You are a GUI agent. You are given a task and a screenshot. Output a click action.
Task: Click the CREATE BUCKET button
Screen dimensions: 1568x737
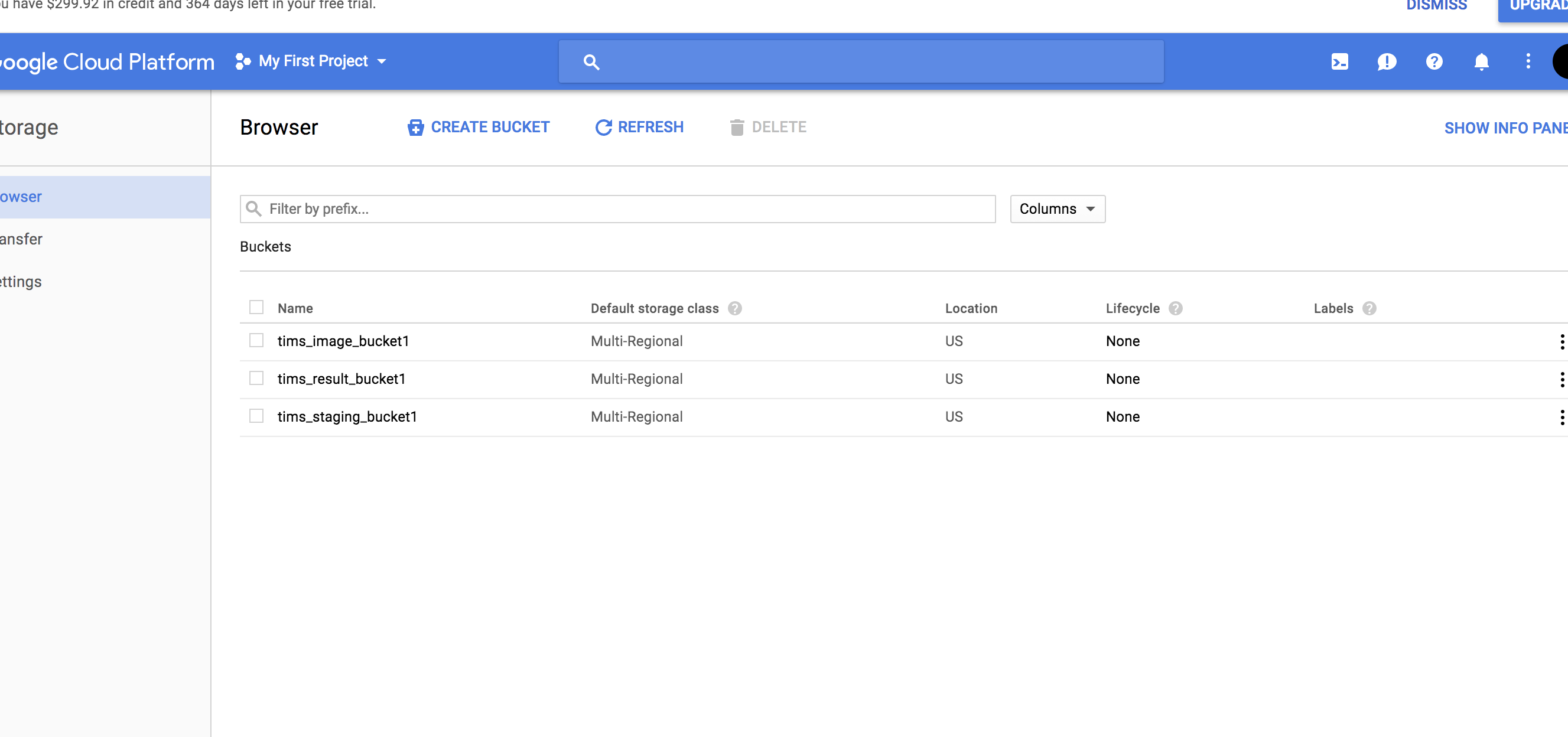[x=479, y=127]
